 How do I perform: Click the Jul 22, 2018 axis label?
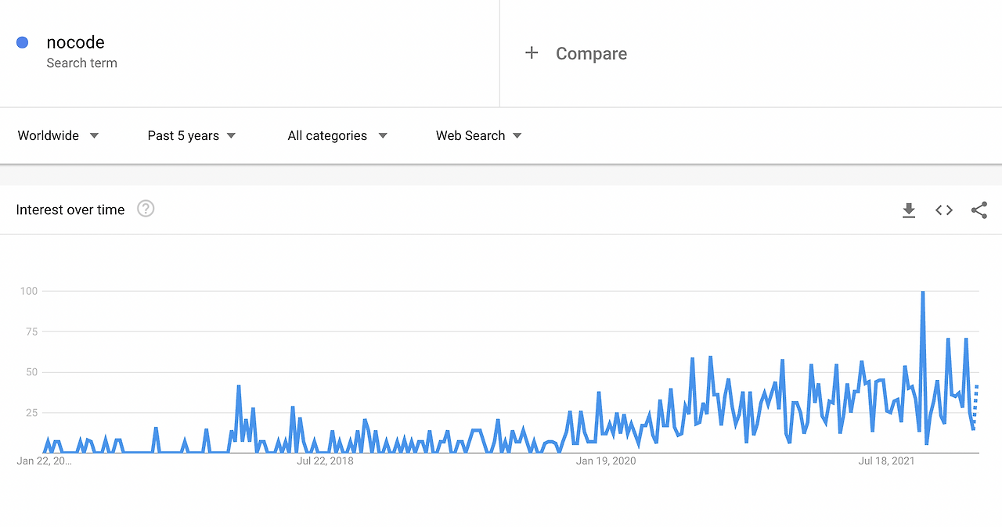point(325,461)
